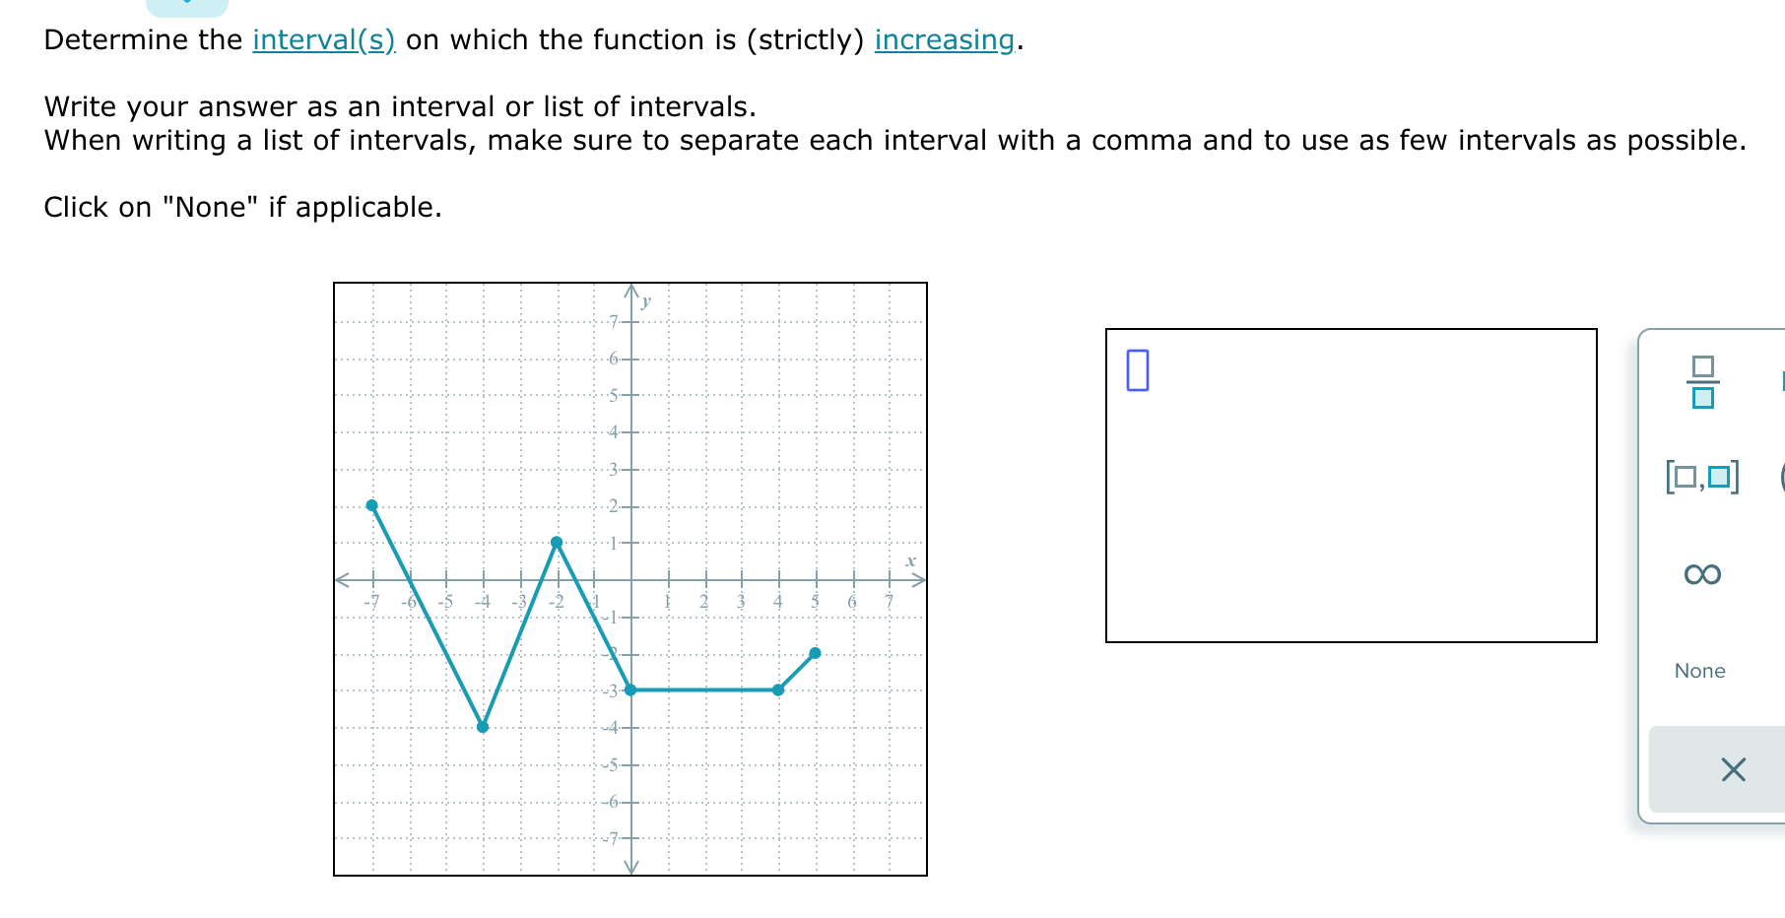
Task: Open the interval(s) definition link
Action: (x=322, y=40)
